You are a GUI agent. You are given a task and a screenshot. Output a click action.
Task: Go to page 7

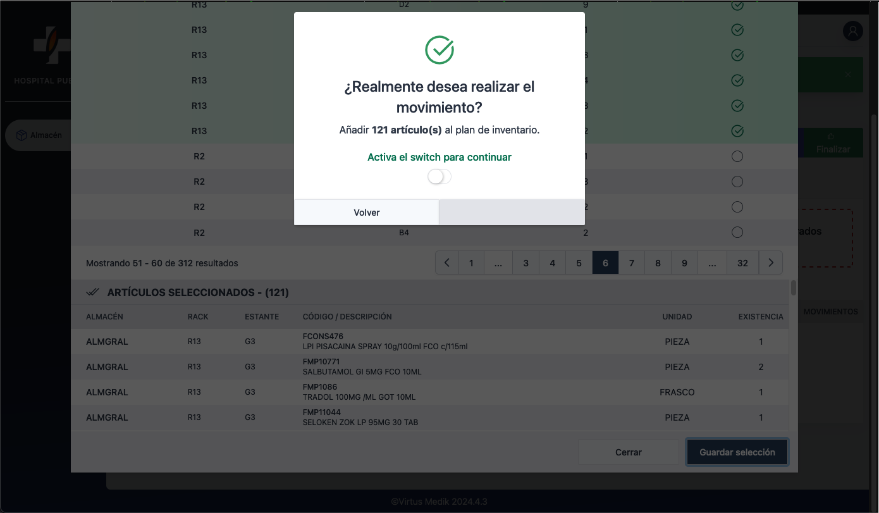pos(631,263)
